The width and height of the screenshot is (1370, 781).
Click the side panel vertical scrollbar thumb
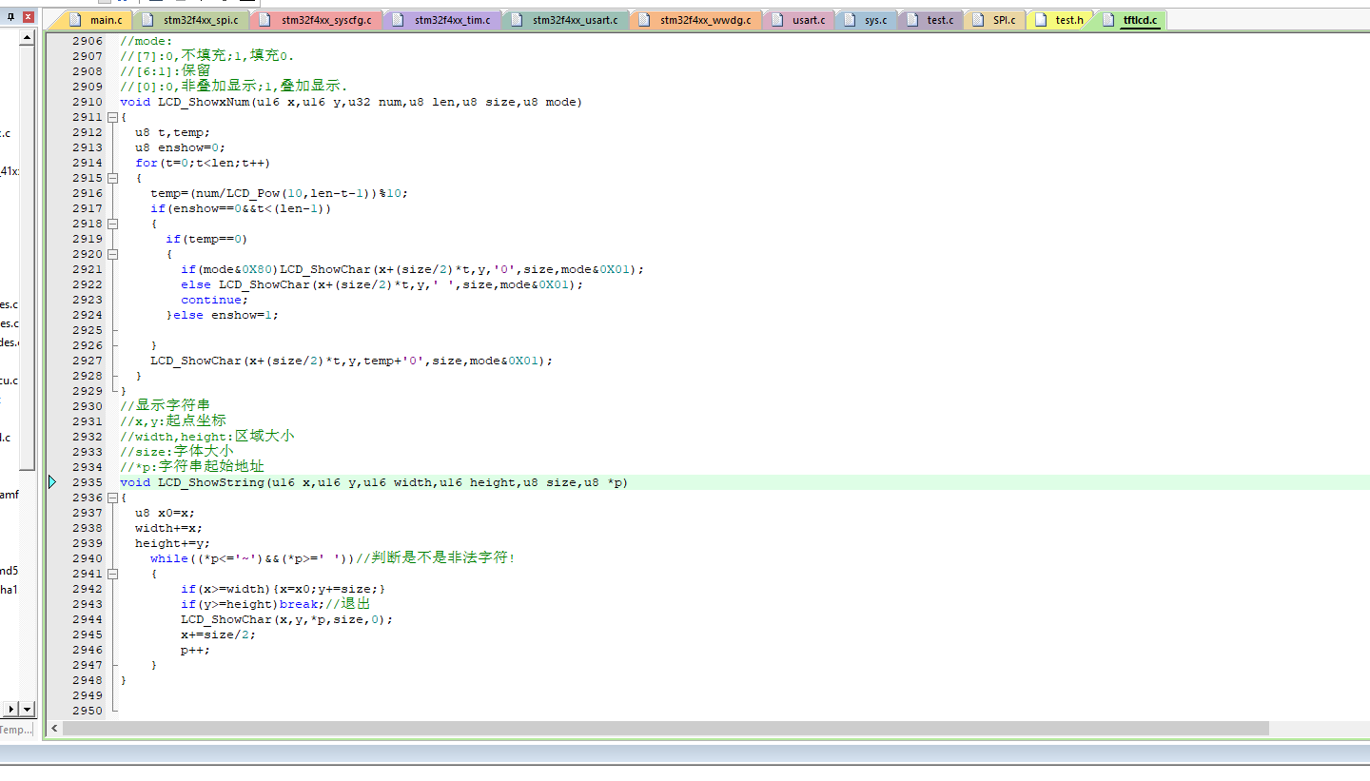[27, 259]
